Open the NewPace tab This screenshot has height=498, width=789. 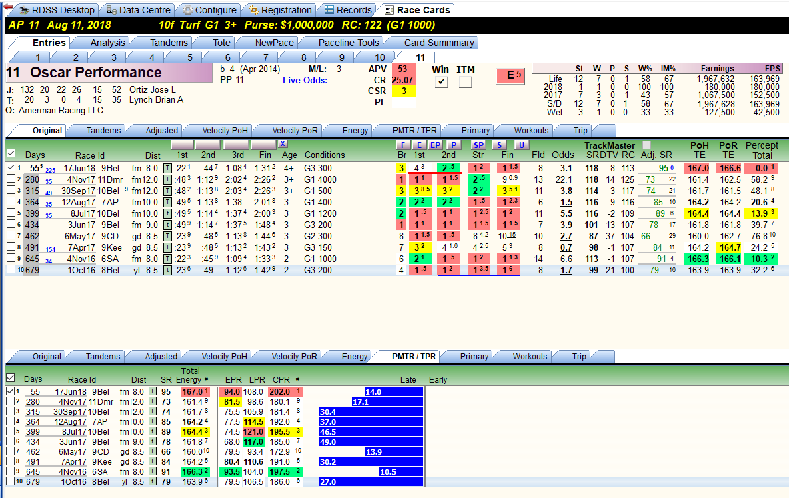(274, 43)
